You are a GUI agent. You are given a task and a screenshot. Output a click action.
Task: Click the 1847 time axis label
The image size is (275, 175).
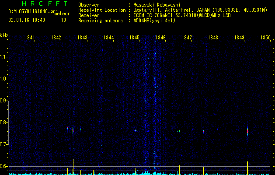[187, 37]
